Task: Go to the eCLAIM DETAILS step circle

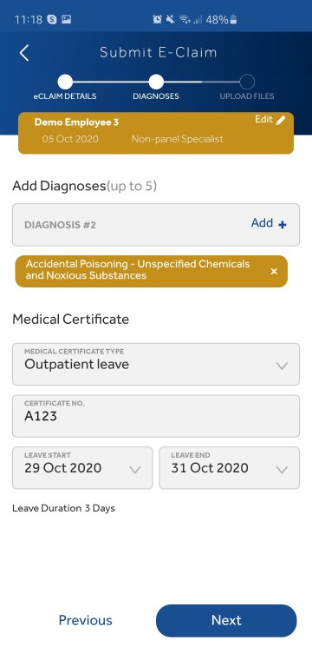Action: pos(65,82)
